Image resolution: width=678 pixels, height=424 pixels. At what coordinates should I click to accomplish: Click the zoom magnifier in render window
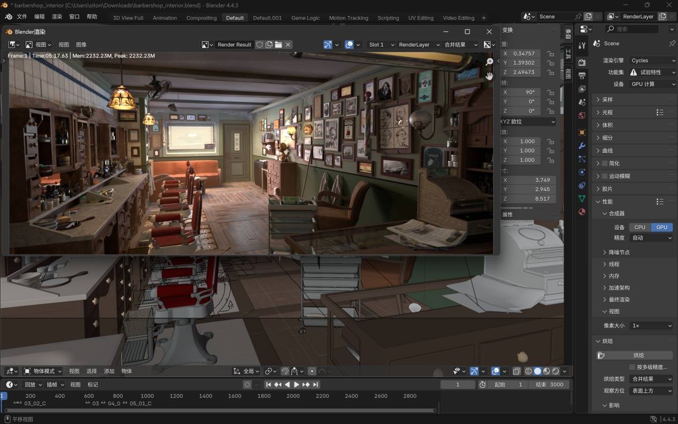[489, 62]
